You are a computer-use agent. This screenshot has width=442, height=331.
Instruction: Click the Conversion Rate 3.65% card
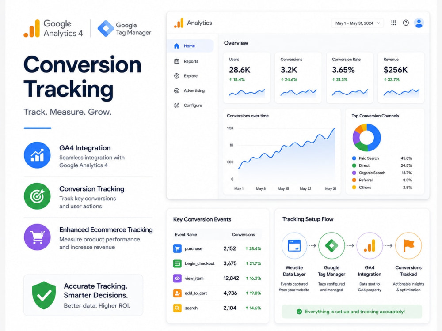pos(350,77)
